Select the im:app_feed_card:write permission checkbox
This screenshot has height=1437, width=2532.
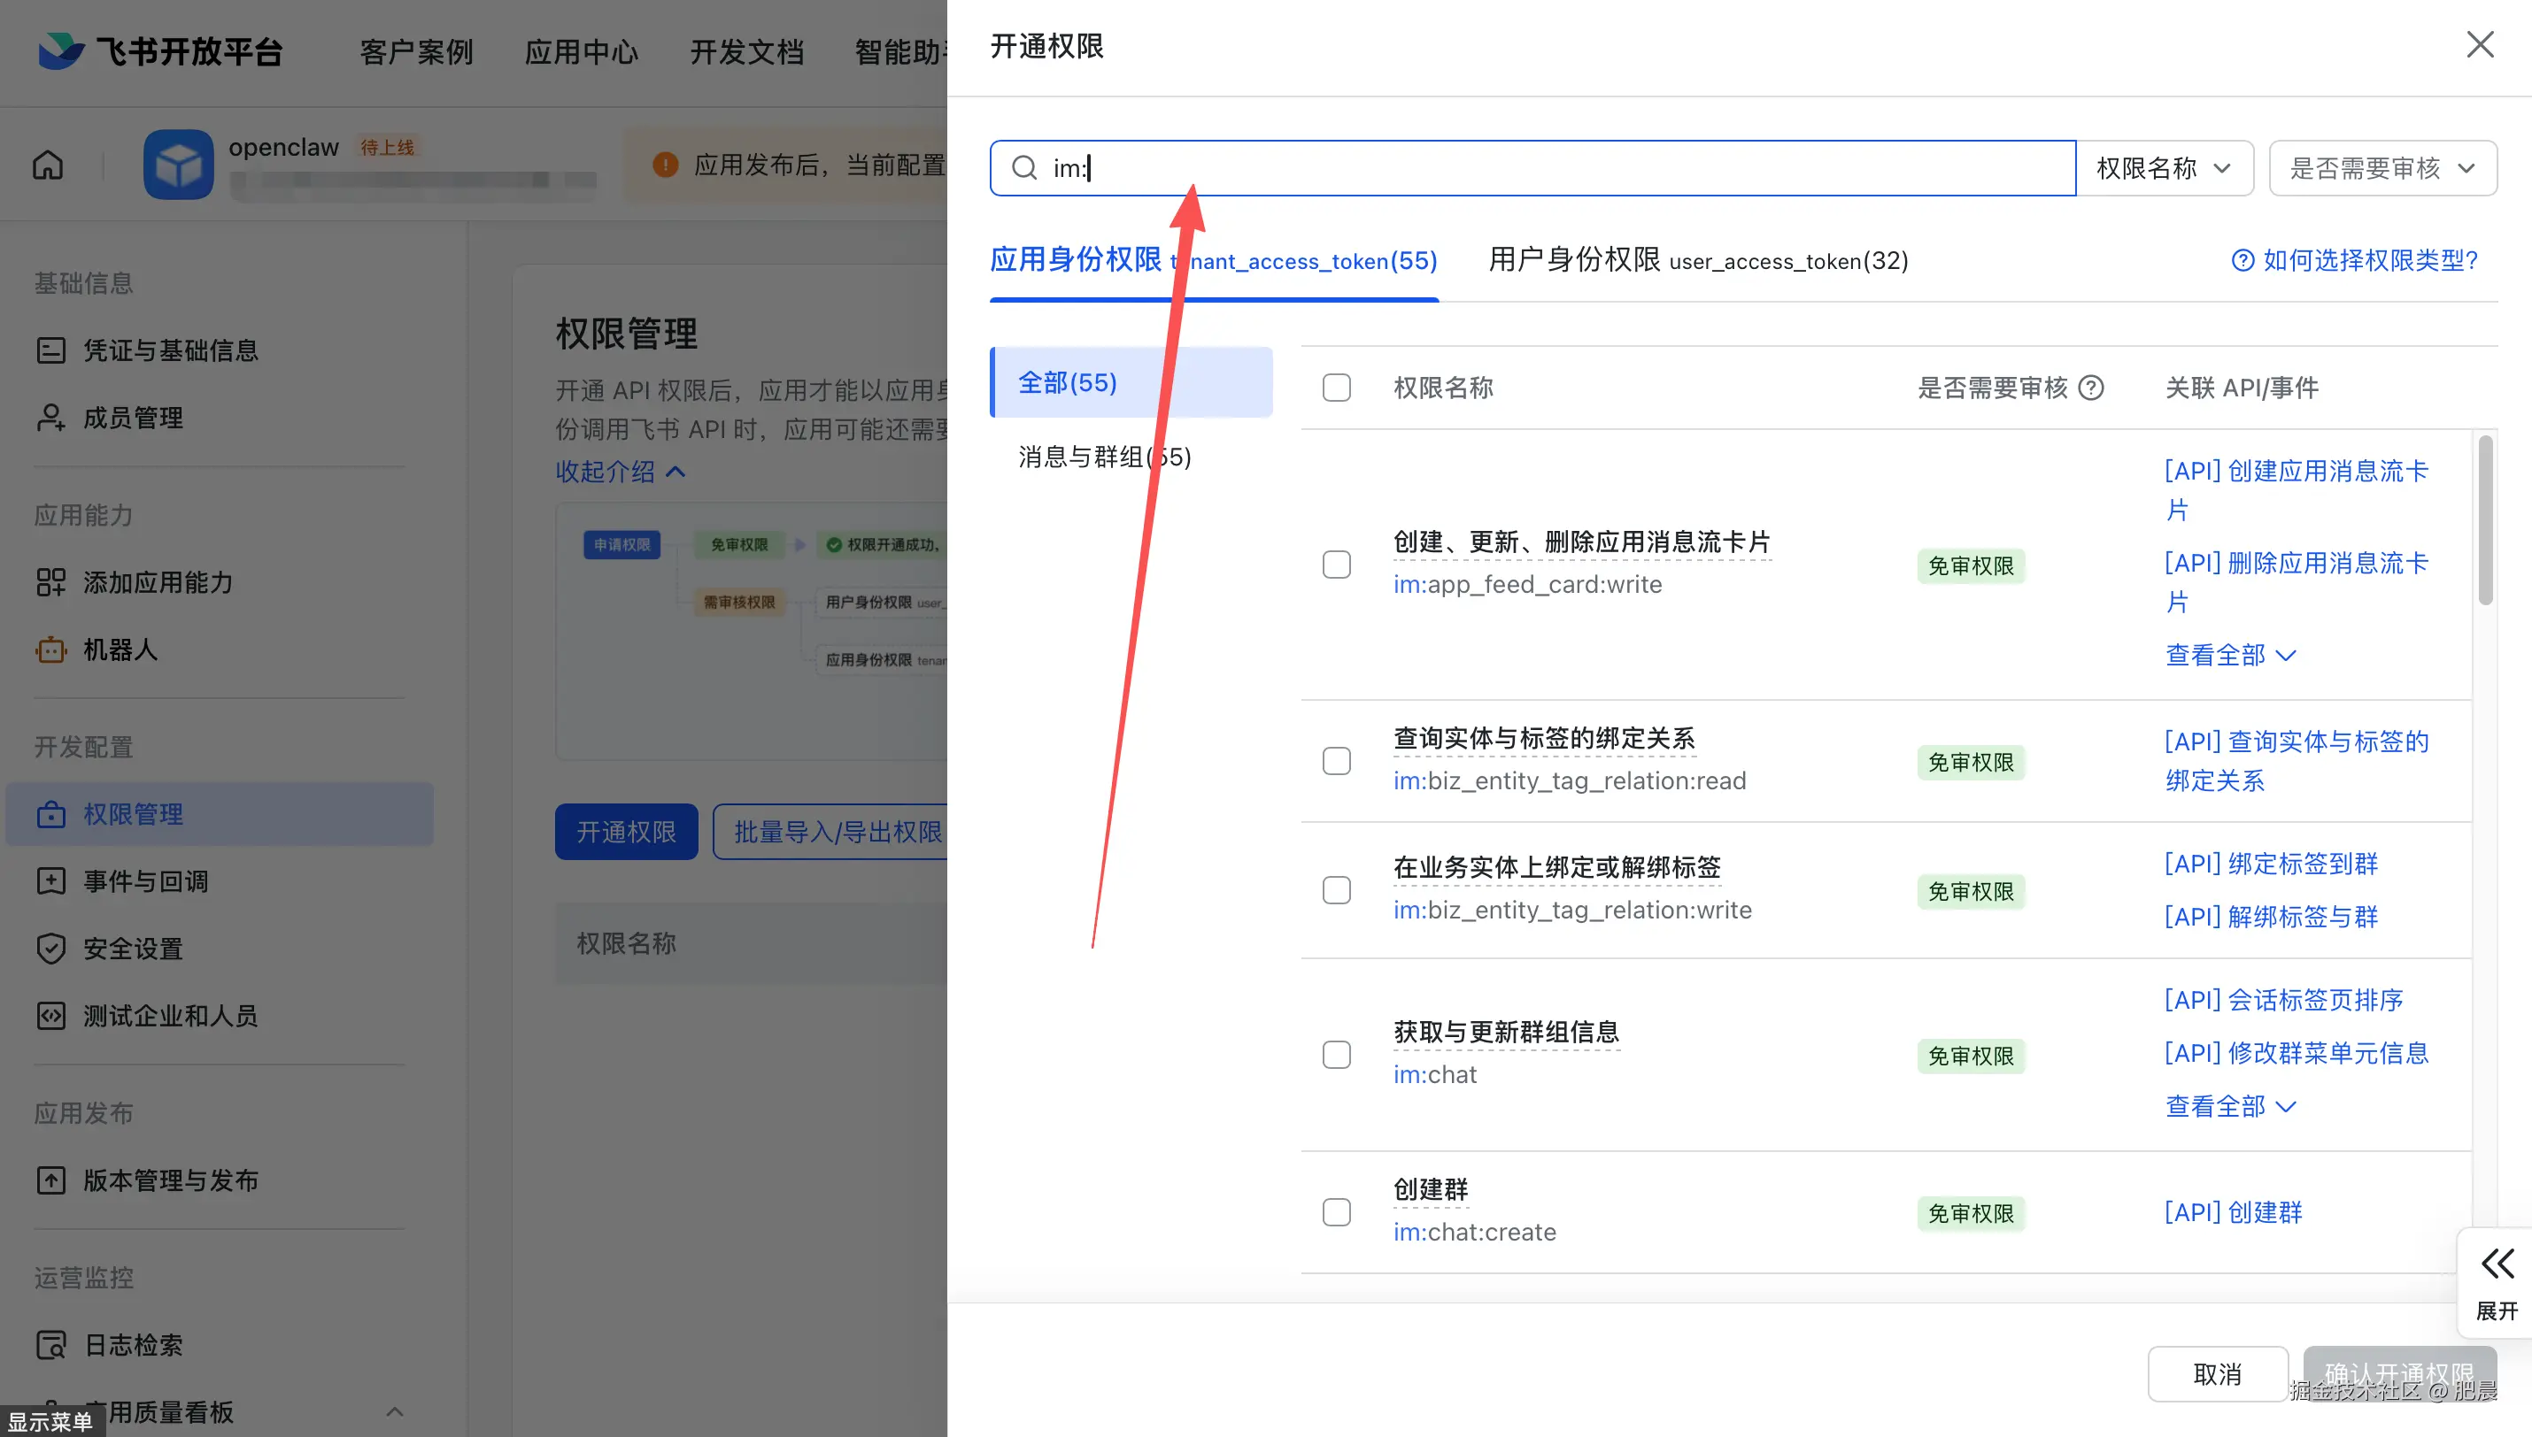coord(1337,564)
